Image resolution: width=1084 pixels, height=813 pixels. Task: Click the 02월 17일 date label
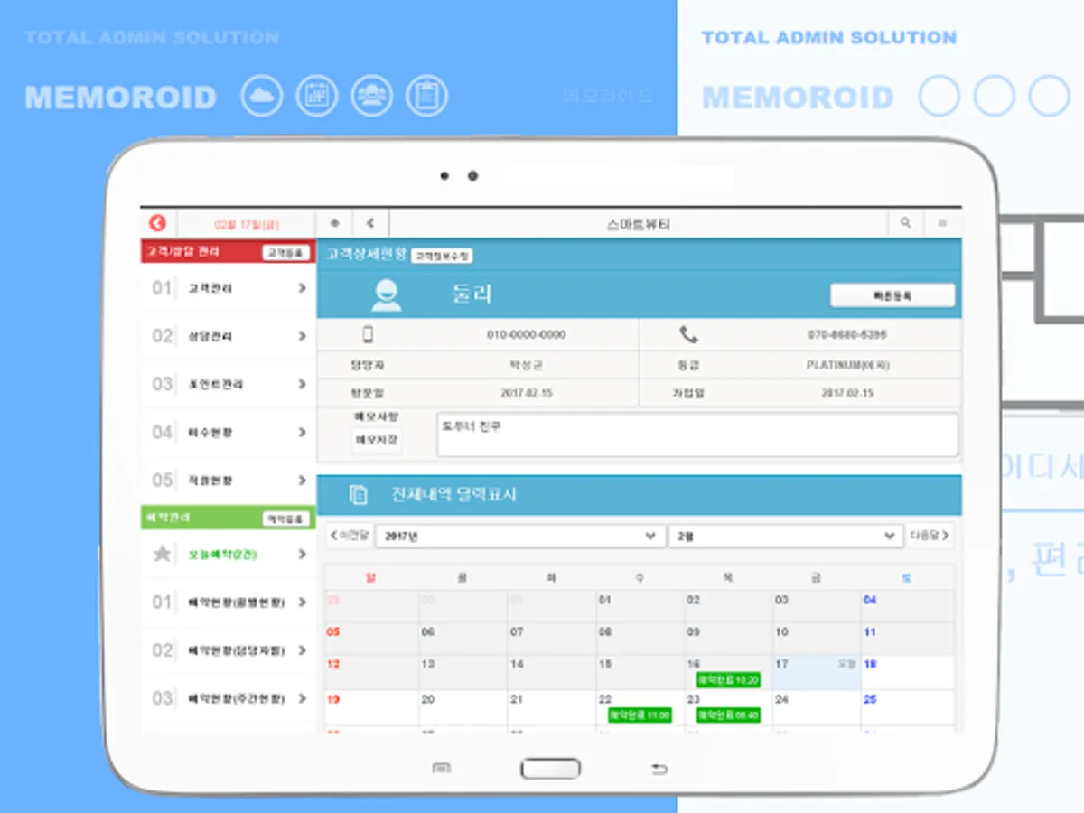pyautogui.click(x=246, y=224)
